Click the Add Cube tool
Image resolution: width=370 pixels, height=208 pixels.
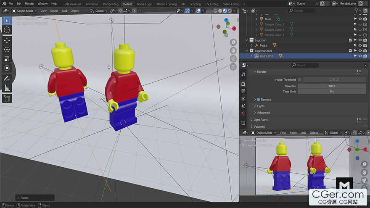click(7, 98)
